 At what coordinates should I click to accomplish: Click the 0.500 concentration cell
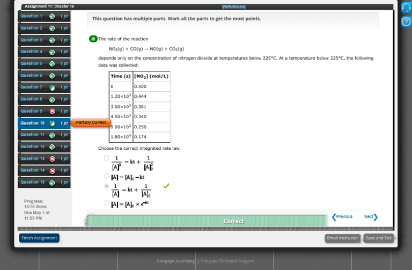152,86
